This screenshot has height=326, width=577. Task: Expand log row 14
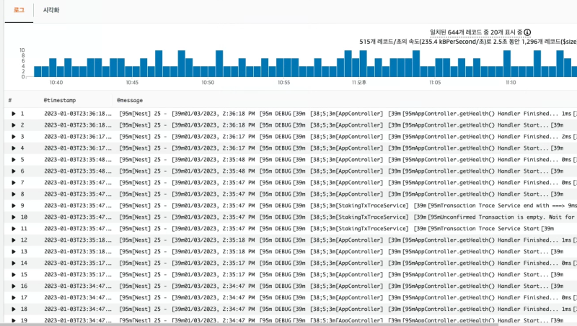(14, 263)
